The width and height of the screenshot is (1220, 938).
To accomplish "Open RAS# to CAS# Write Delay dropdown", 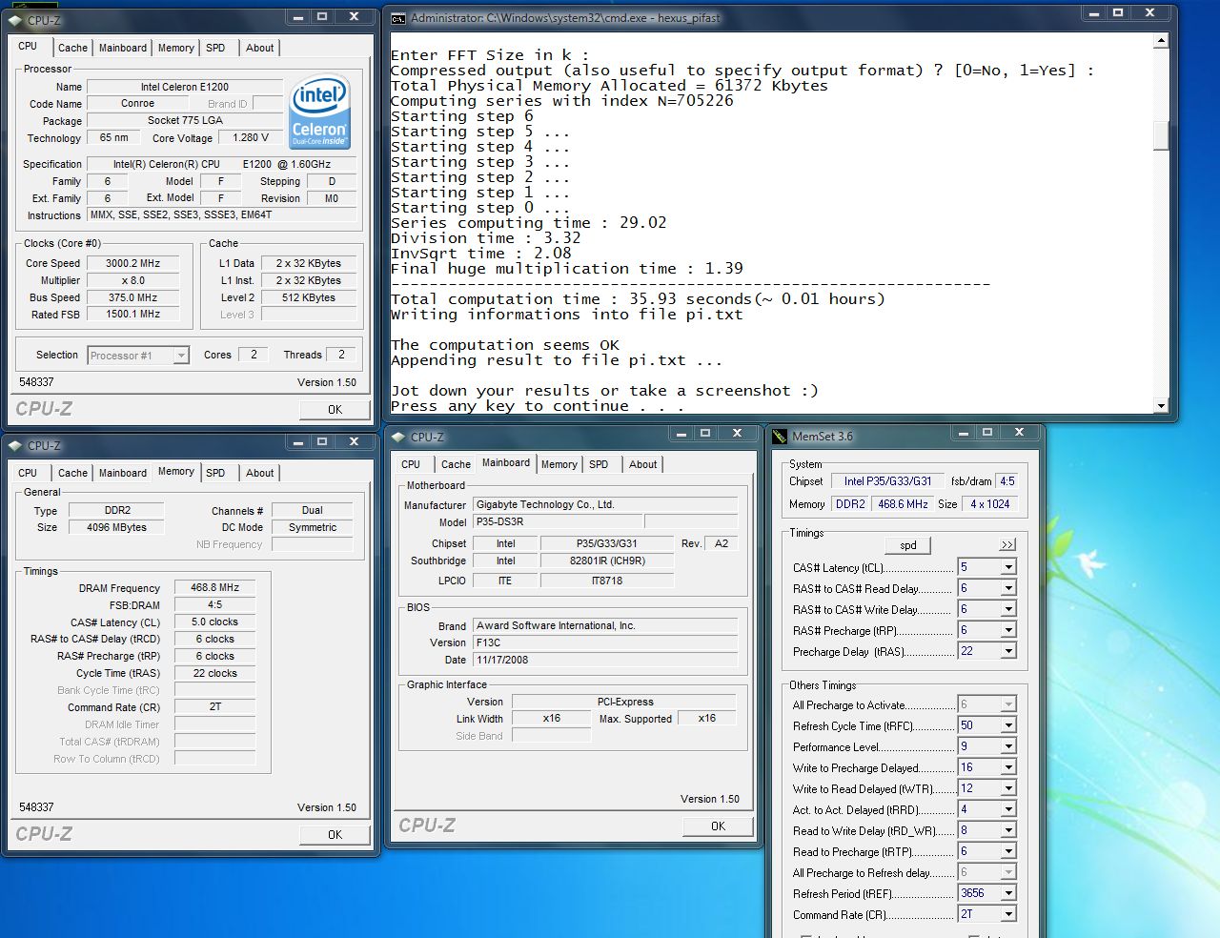I will click(x=1007, y=609).
